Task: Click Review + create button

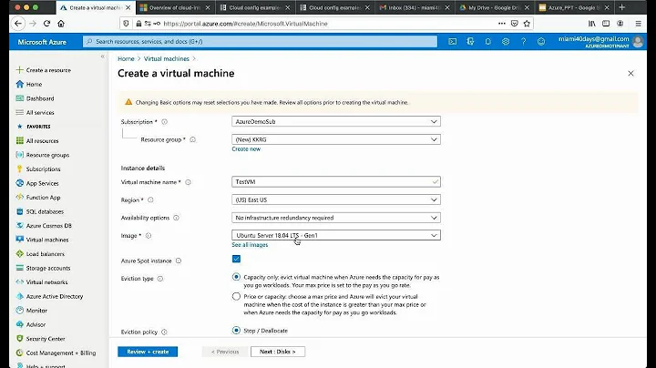Action: pos(148,352)
